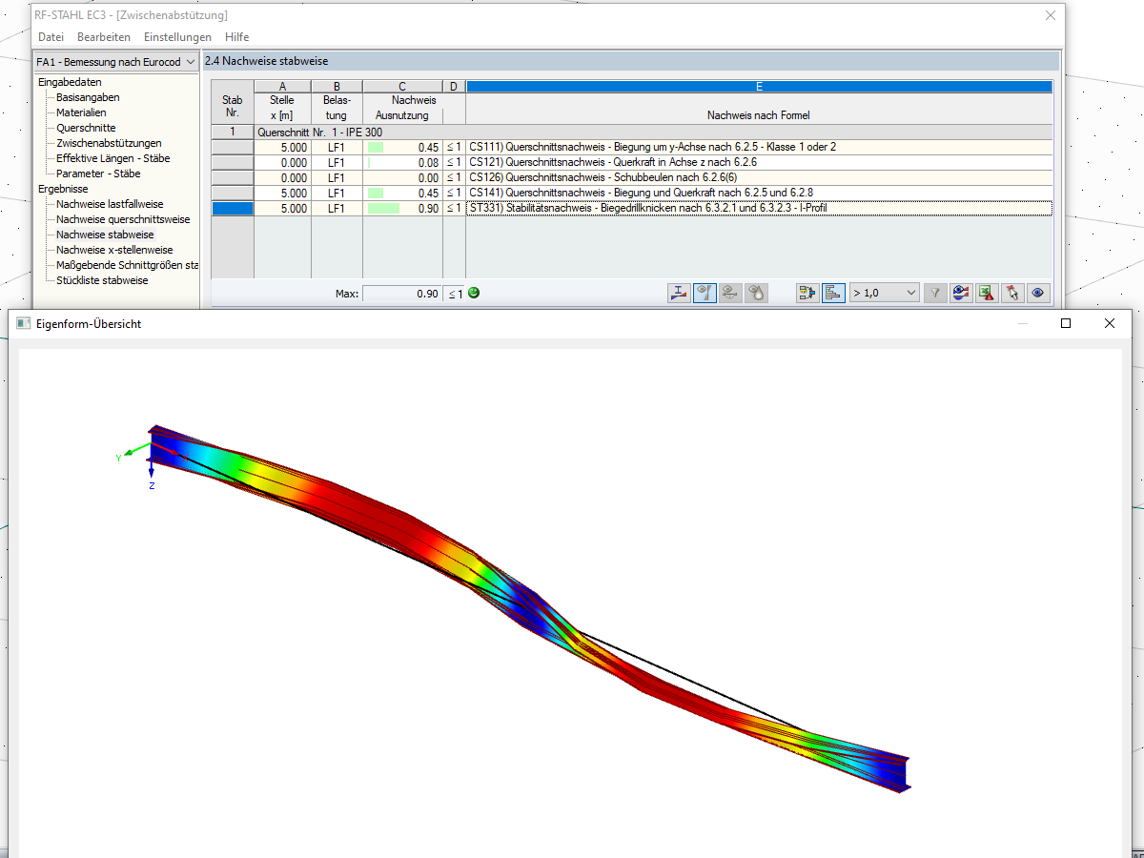1144x858 pixels.
Task: Click the Querschnitt Nr. 1 - IPE 300 row
Action: (x=653, y=132)
